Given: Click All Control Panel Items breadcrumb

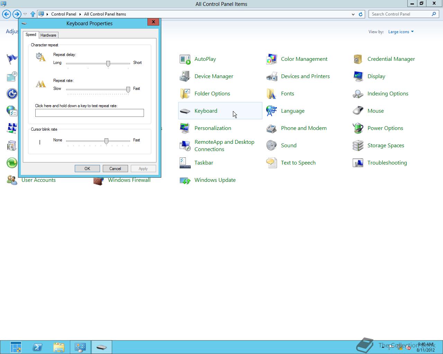Looking at the screenshot, I should click(105, 14).
